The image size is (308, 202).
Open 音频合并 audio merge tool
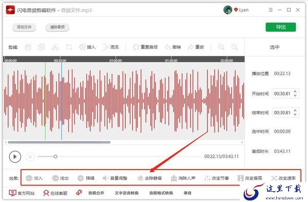[96, 193]
